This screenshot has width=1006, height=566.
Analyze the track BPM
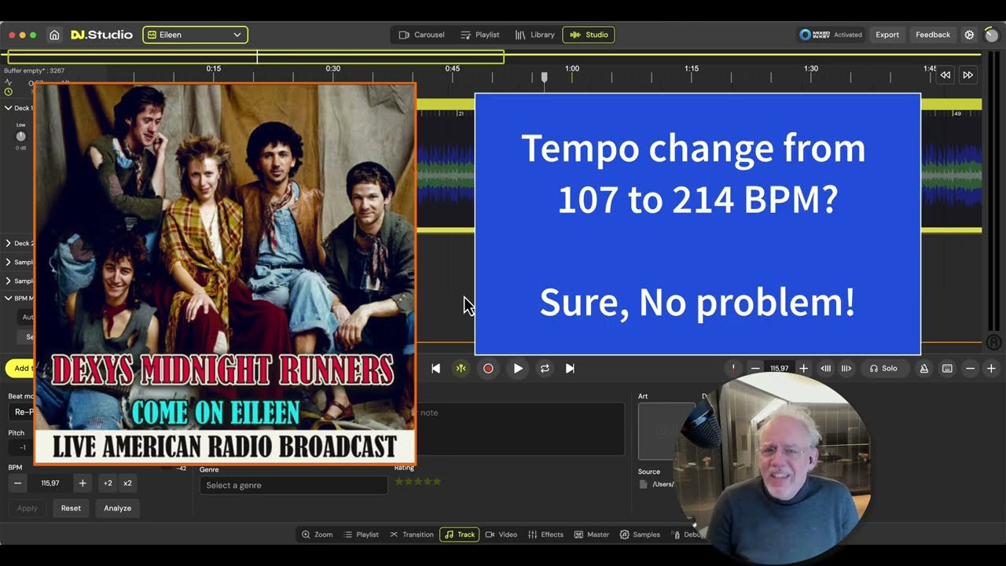(117, 508)
